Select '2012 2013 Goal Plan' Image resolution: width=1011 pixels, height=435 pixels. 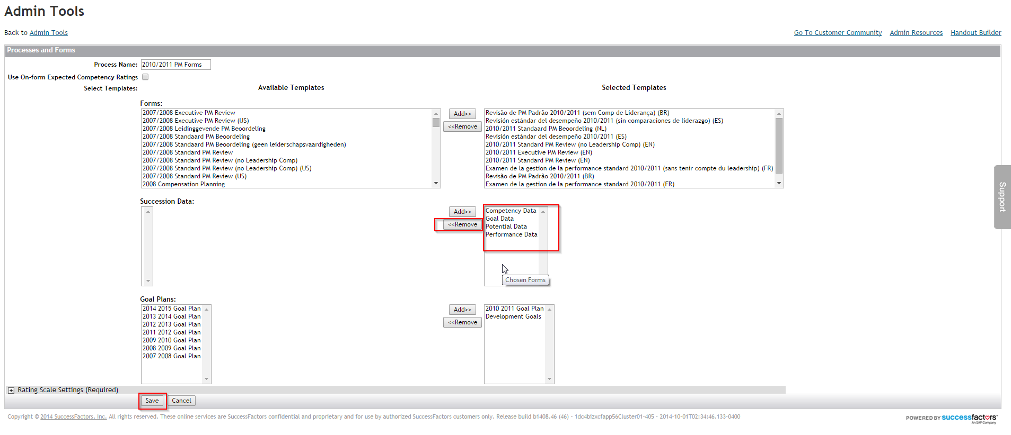tap(172, 324)
